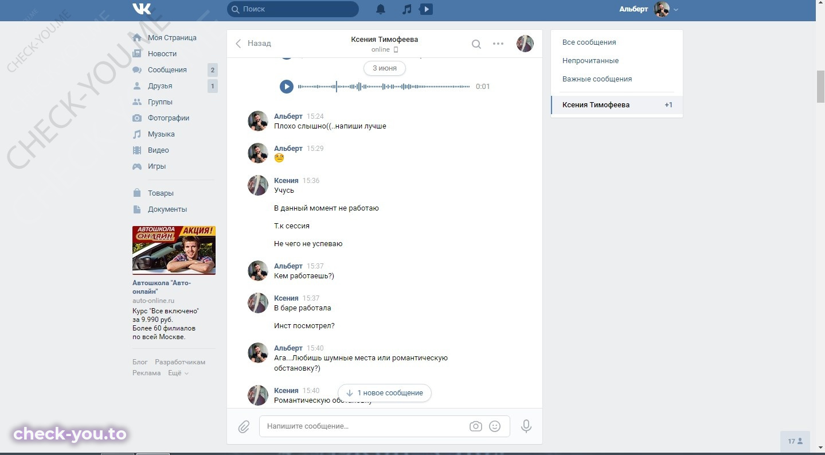825x455 pixels.
Task: Open the Реклама footer link
Action: 146,373
